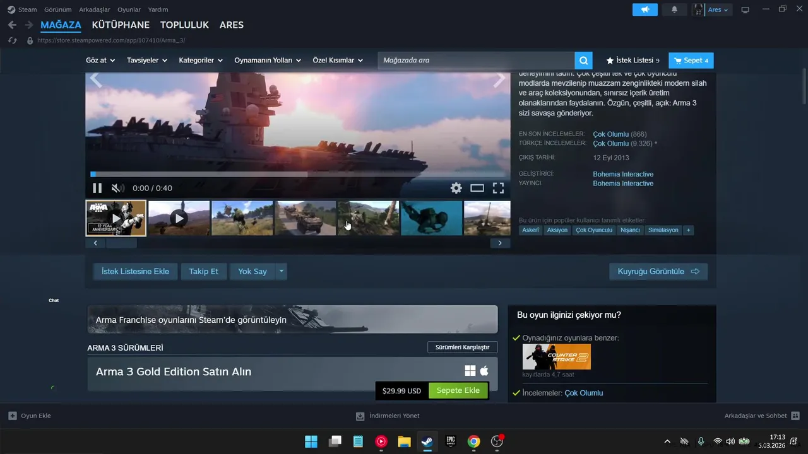Viewport: 808px width, 454px height.
Task: Open Arkadaşlar ve Sohbet panel
Action: pyautogui.click(x=762, y=416)
